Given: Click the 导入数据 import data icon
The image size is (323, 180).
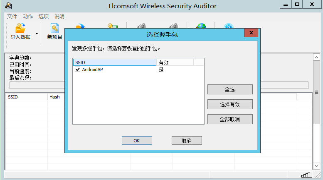Looking at the screenshot, I should 20,28.
